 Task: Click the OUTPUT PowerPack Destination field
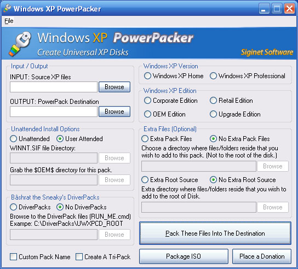pos(54,112)
